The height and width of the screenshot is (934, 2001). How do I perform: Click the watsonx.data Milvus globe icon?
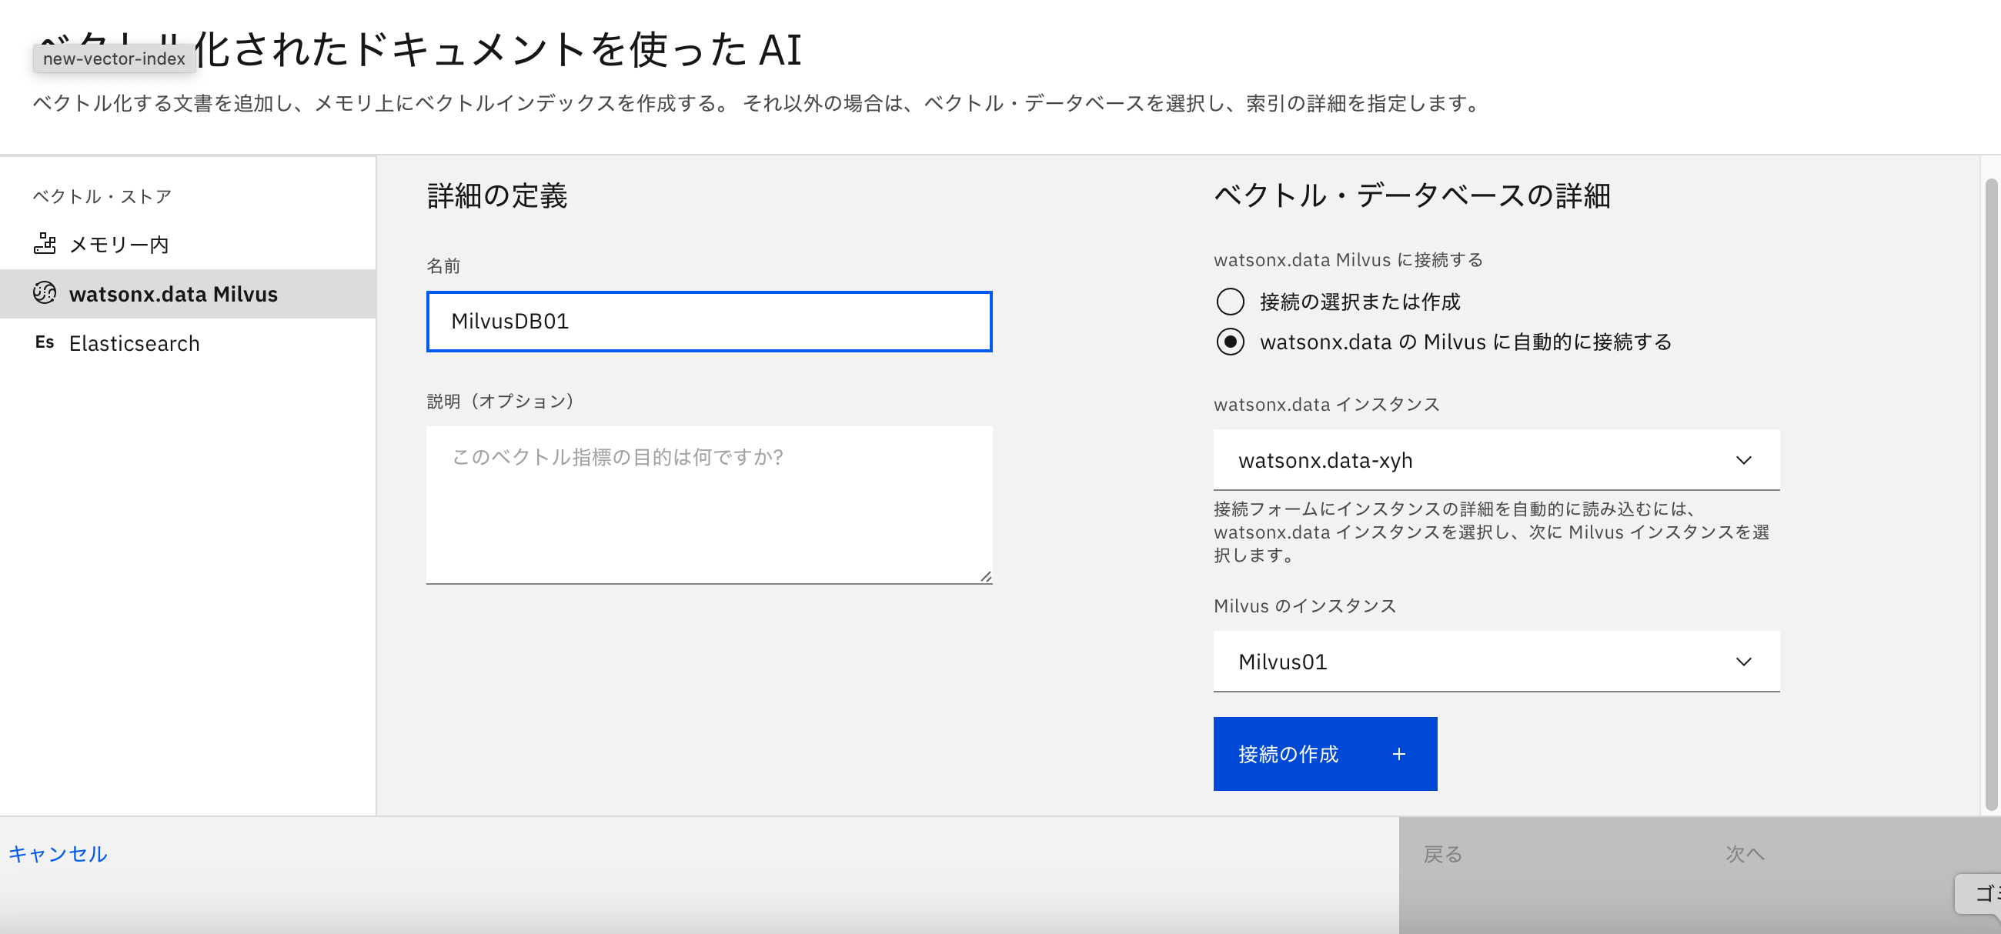coord(45,294)
